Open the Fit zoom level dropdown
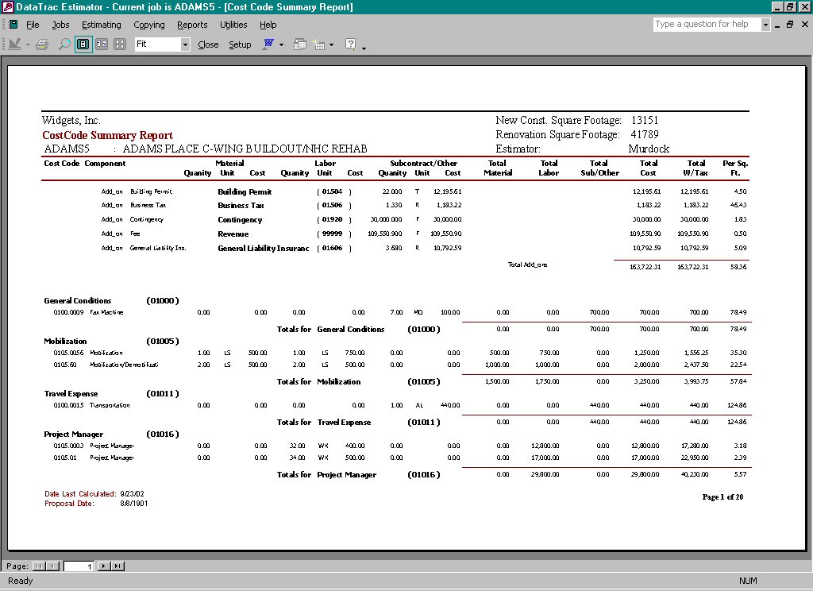This screenshot has width=813, height=591. [x=185, y=44]
